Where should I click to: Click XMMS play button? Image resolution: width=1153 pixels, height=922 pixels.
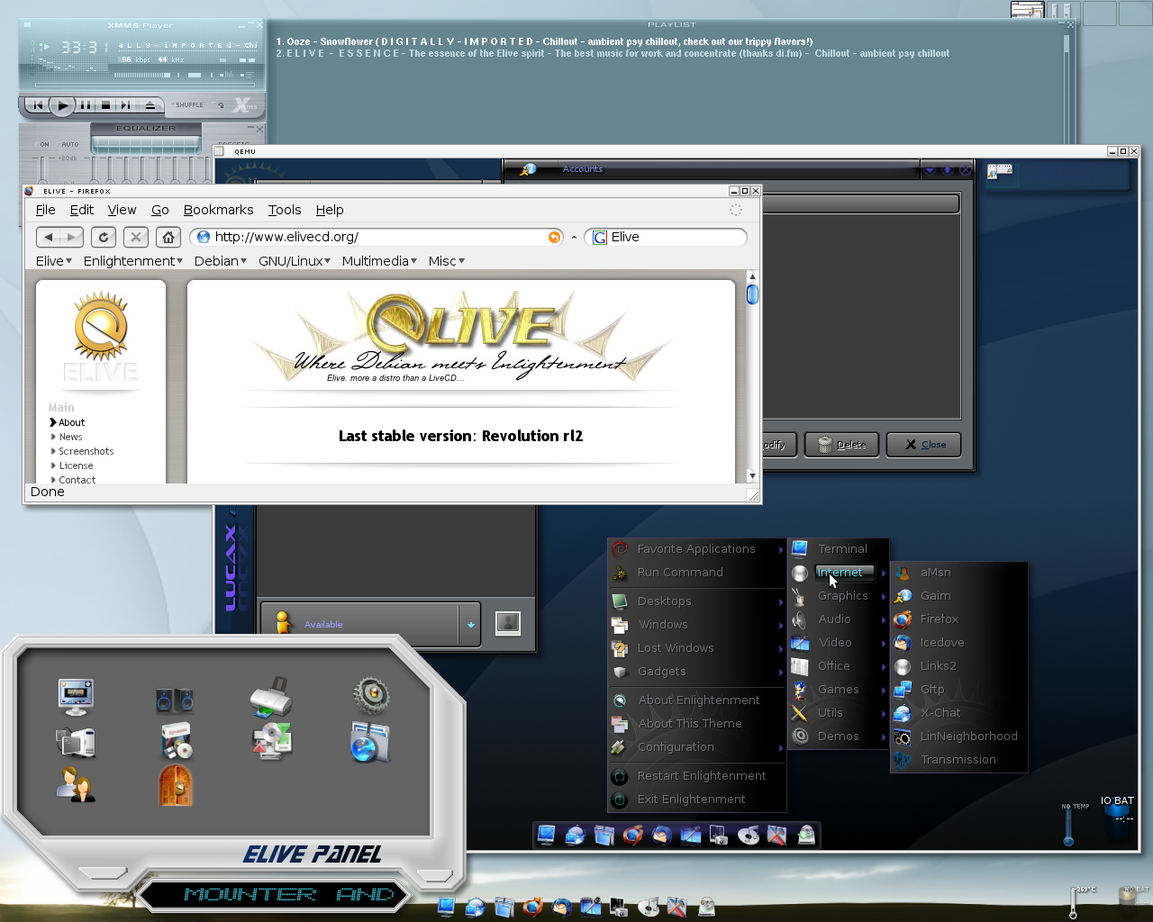pos(61,105)
